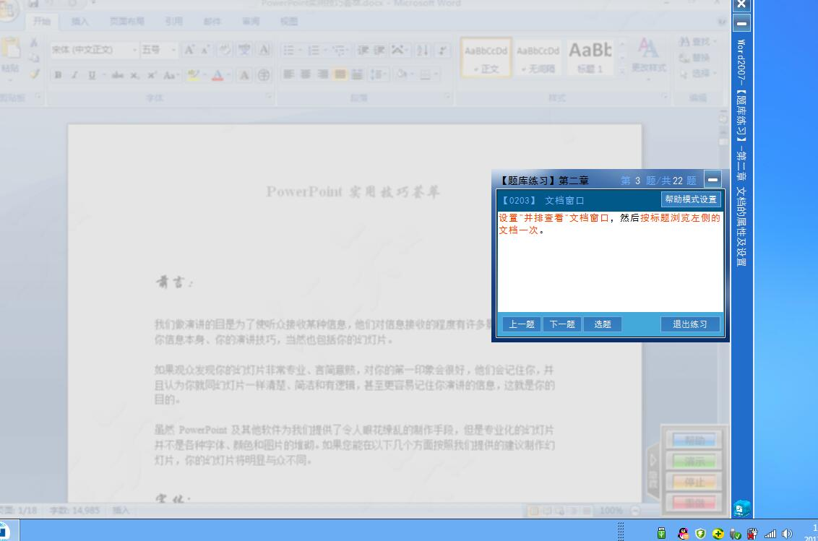
Task: Click the green USB safely-remove tray icon
Action: (661, 533)
